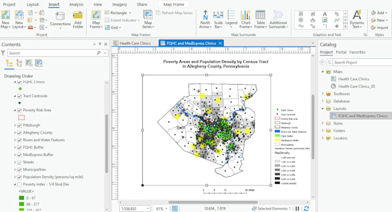Switch to Portal tab in Catalog
This screenshot has height=212, width=392.
(x=341, y=52)
